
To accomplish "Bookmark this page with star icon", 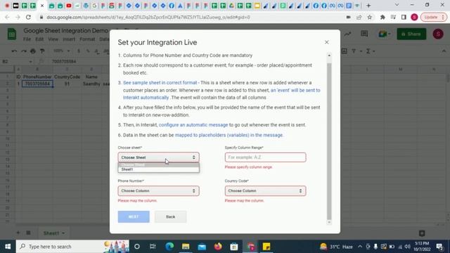I will click(x=370, y=17).
